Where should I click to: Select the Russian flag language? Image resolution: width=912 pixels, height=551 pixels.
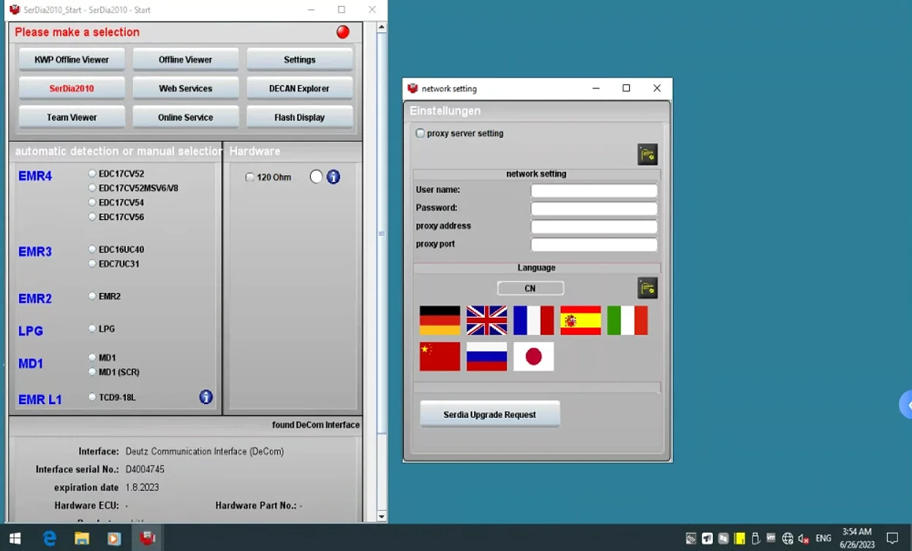click(x=486, y=356)
